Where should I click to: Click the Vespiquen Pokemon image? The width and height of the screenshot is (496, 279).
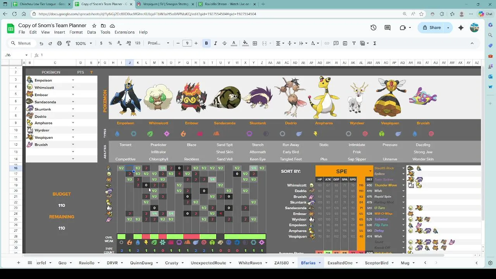point(390,97)
